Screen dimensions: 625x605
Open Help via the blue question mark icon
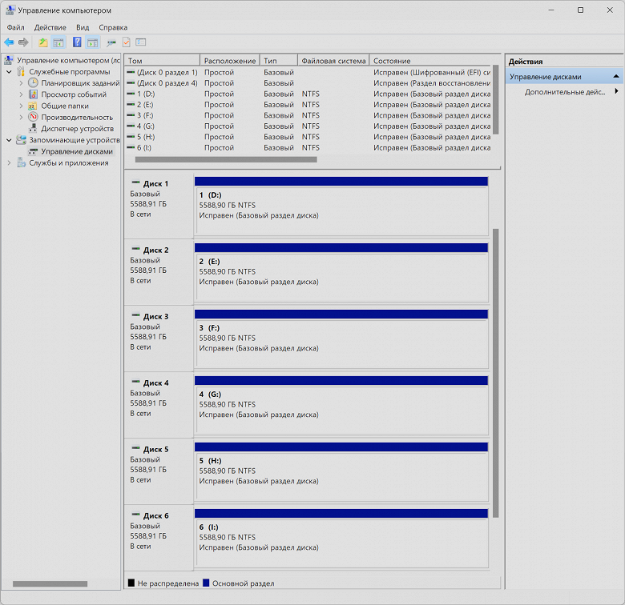tap(78, 42)
